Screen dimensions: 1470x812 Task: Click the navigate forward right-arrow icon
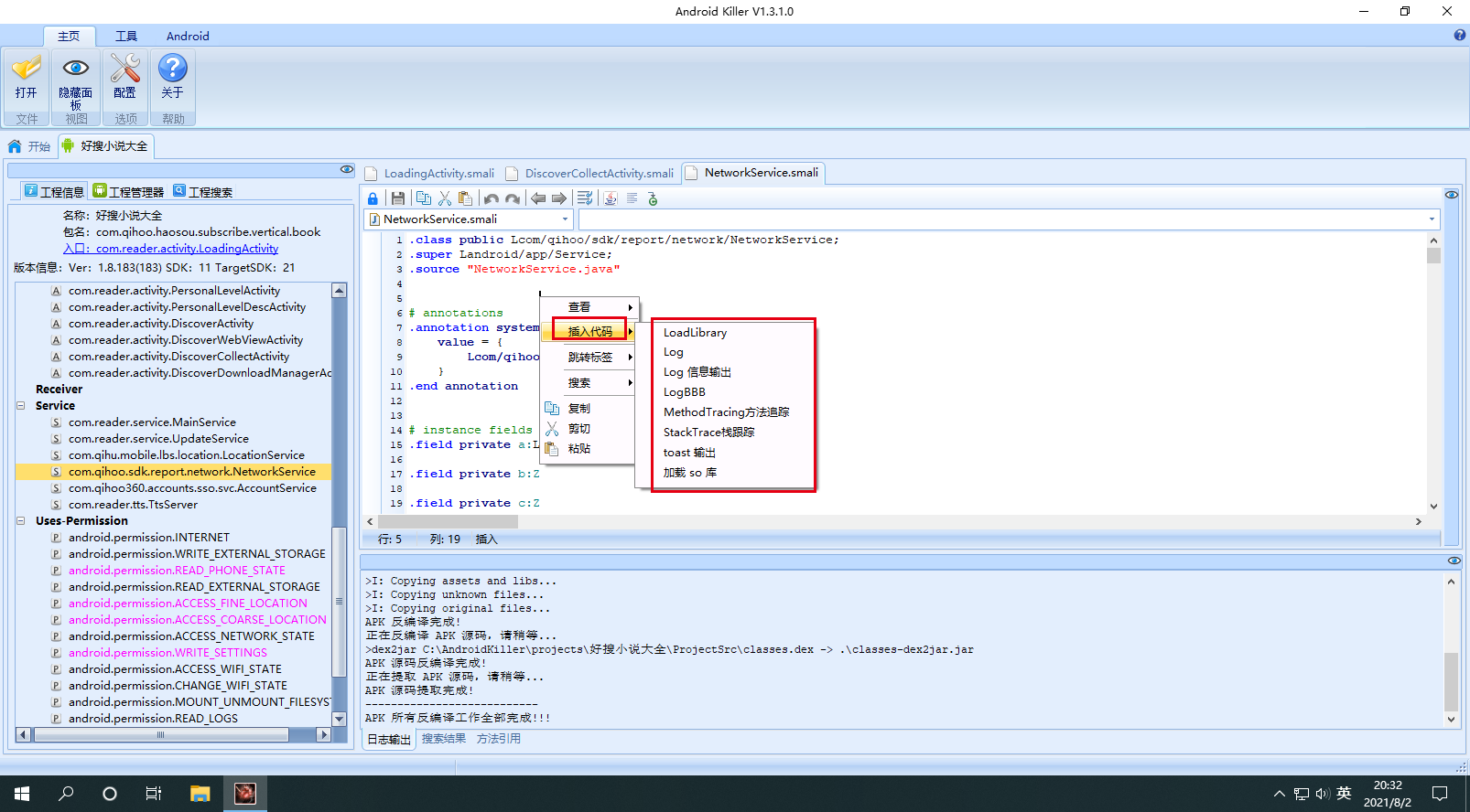tap(559, 198)
